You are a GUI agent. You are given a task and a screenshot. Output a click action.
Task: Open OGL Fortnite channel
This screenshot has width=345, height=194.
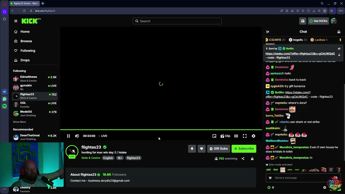(x=35, y=105)
